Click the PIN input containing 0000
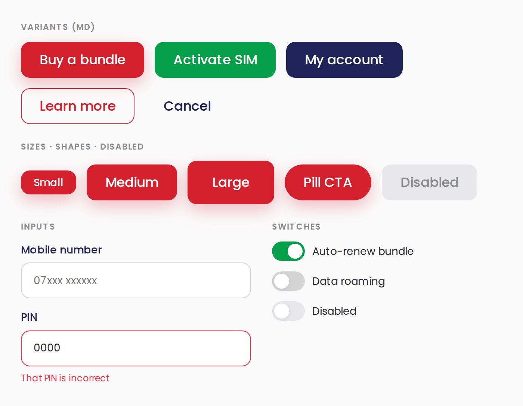This screenshot has height=406, width=523. tap(136, 348)
